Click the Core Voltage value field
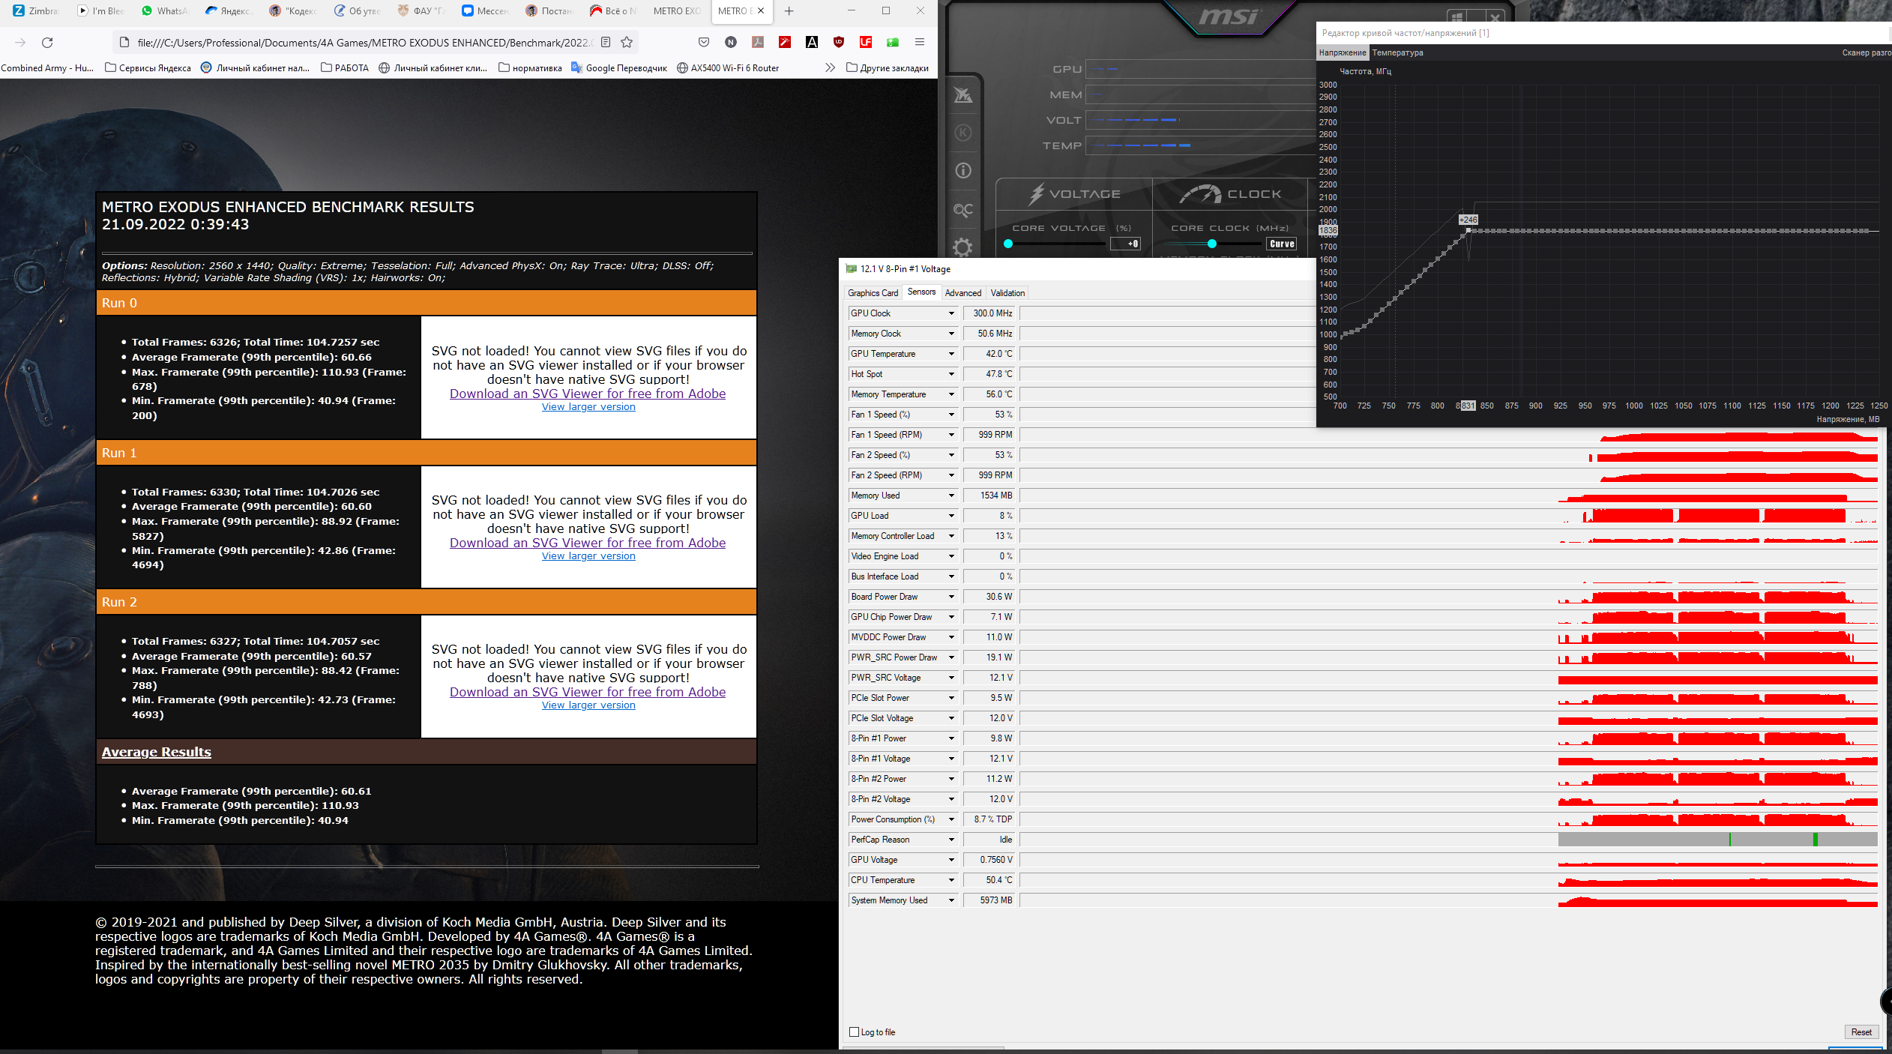The width and height of the screenshot is (1892, 1054). (1125, 244)
